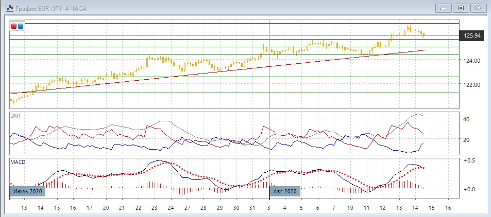The height and width of the screenshot is (217, 491).
Task: Select the MACD indicator label
Action: pyautogui.click(x=18, y=162)
